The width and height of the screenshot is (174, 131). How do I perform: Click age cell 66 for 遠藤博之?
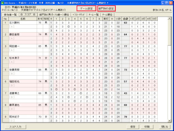click(40, 93)
